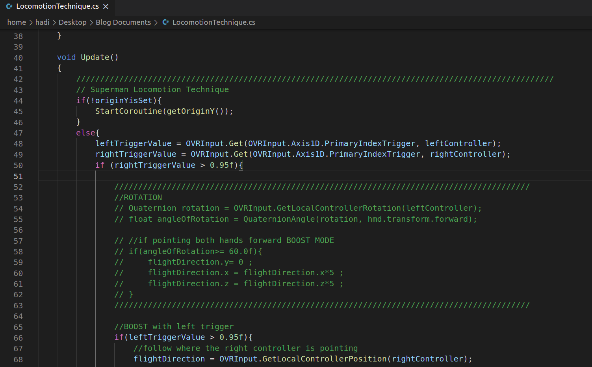Click line number 66 in gutter
The image size is (592, 367).
[18, 338]
